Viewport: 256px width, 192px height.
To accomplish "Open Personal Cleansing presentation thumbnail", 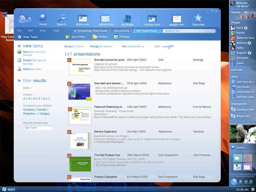I will click(x=80, y=116).
